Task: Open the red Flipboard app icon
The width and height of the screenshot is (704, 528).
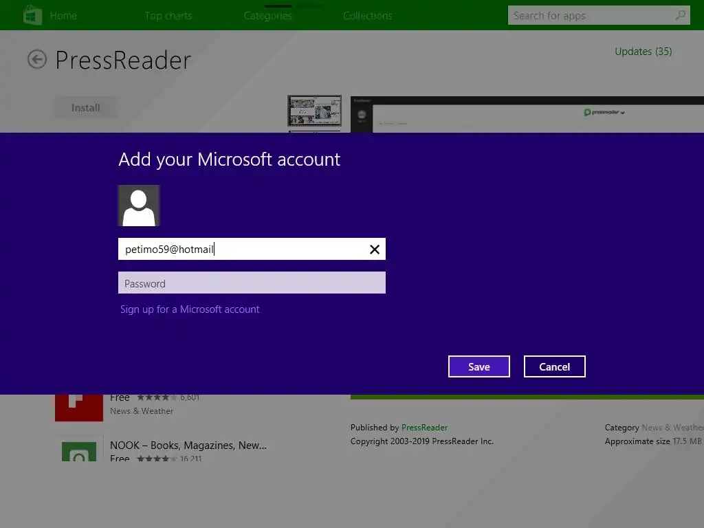Action: (x=79, y=408)
